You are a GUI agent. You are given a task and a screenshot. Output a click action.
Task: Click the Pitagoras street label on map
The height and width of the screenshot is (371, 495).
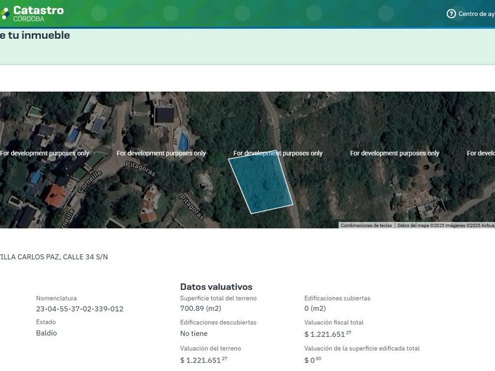click(140, 169)
